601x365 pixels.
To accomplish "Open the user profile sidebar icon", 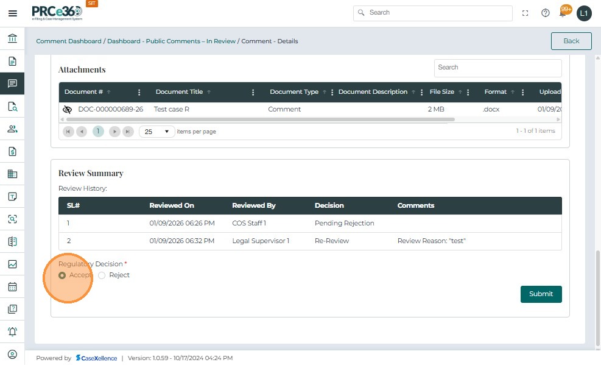I will click(x=12, y=354).
